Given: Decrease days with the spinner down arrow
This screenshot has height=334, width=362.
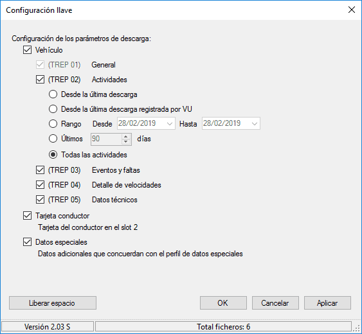Looking at the screenshot, I should tap(125, 141).
